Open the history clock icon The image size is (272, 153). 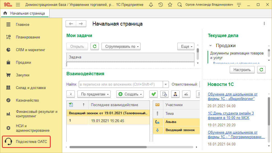click(161, 5)
